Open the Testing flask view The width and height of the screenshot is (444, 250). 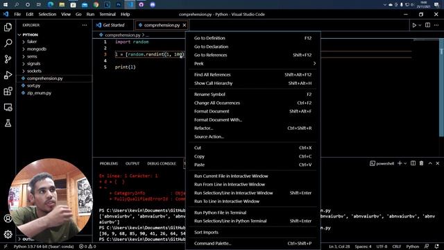[8, 123]
